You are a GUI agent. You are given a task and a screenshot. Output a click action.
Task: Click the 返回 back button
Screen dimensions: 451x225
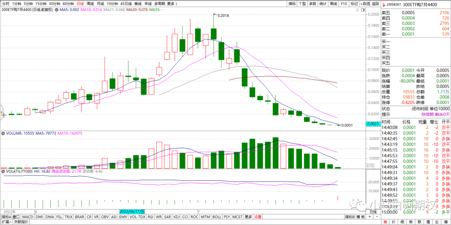point(375,3)
